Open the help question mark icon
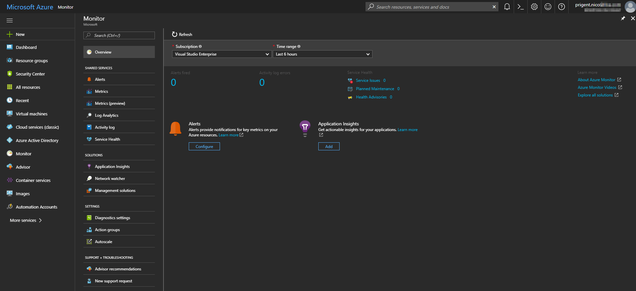Image resolution: width=636 pixels, height=291 pixels. tap(562, 7)
